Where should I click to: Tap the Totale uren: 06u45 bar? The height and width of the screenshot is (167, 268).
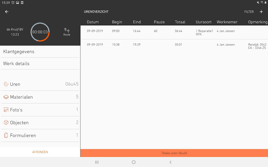pyautogui.click(x=174, y=153)
